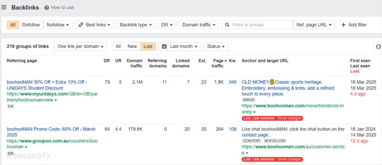Sort by the Lost date header
Screen dimensions: 382x165
point(355,71)
